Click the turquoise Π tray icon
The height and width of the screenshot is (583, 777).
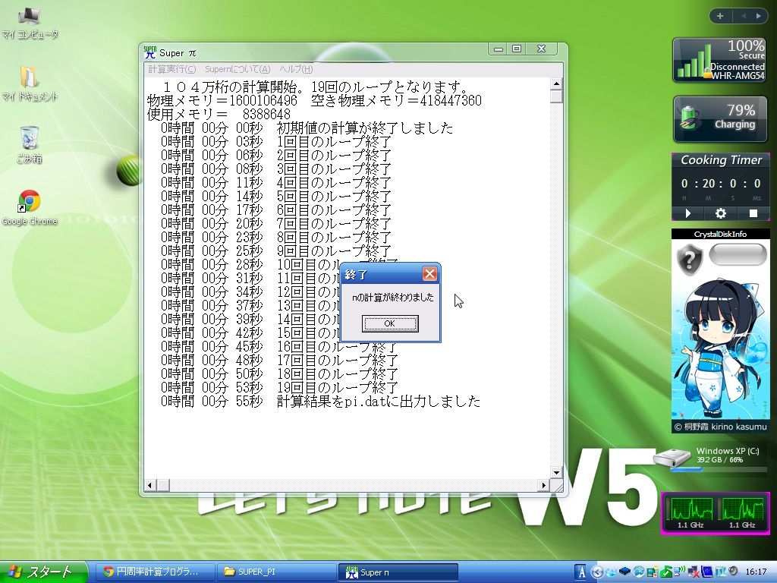click(721, 572)
